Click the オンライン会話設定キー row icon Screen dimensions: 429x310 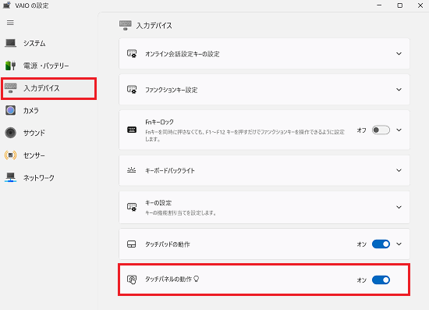tap(132, 54)
